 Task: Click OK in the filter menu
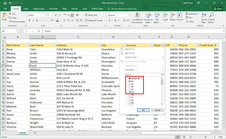click(143, 110)
